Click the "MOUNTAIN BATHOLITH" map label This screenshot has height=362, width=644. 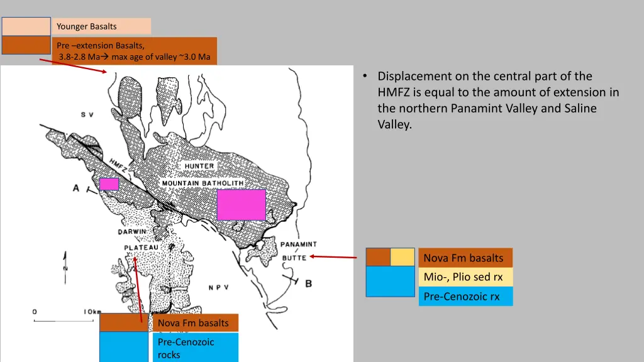tap(203, 183)
